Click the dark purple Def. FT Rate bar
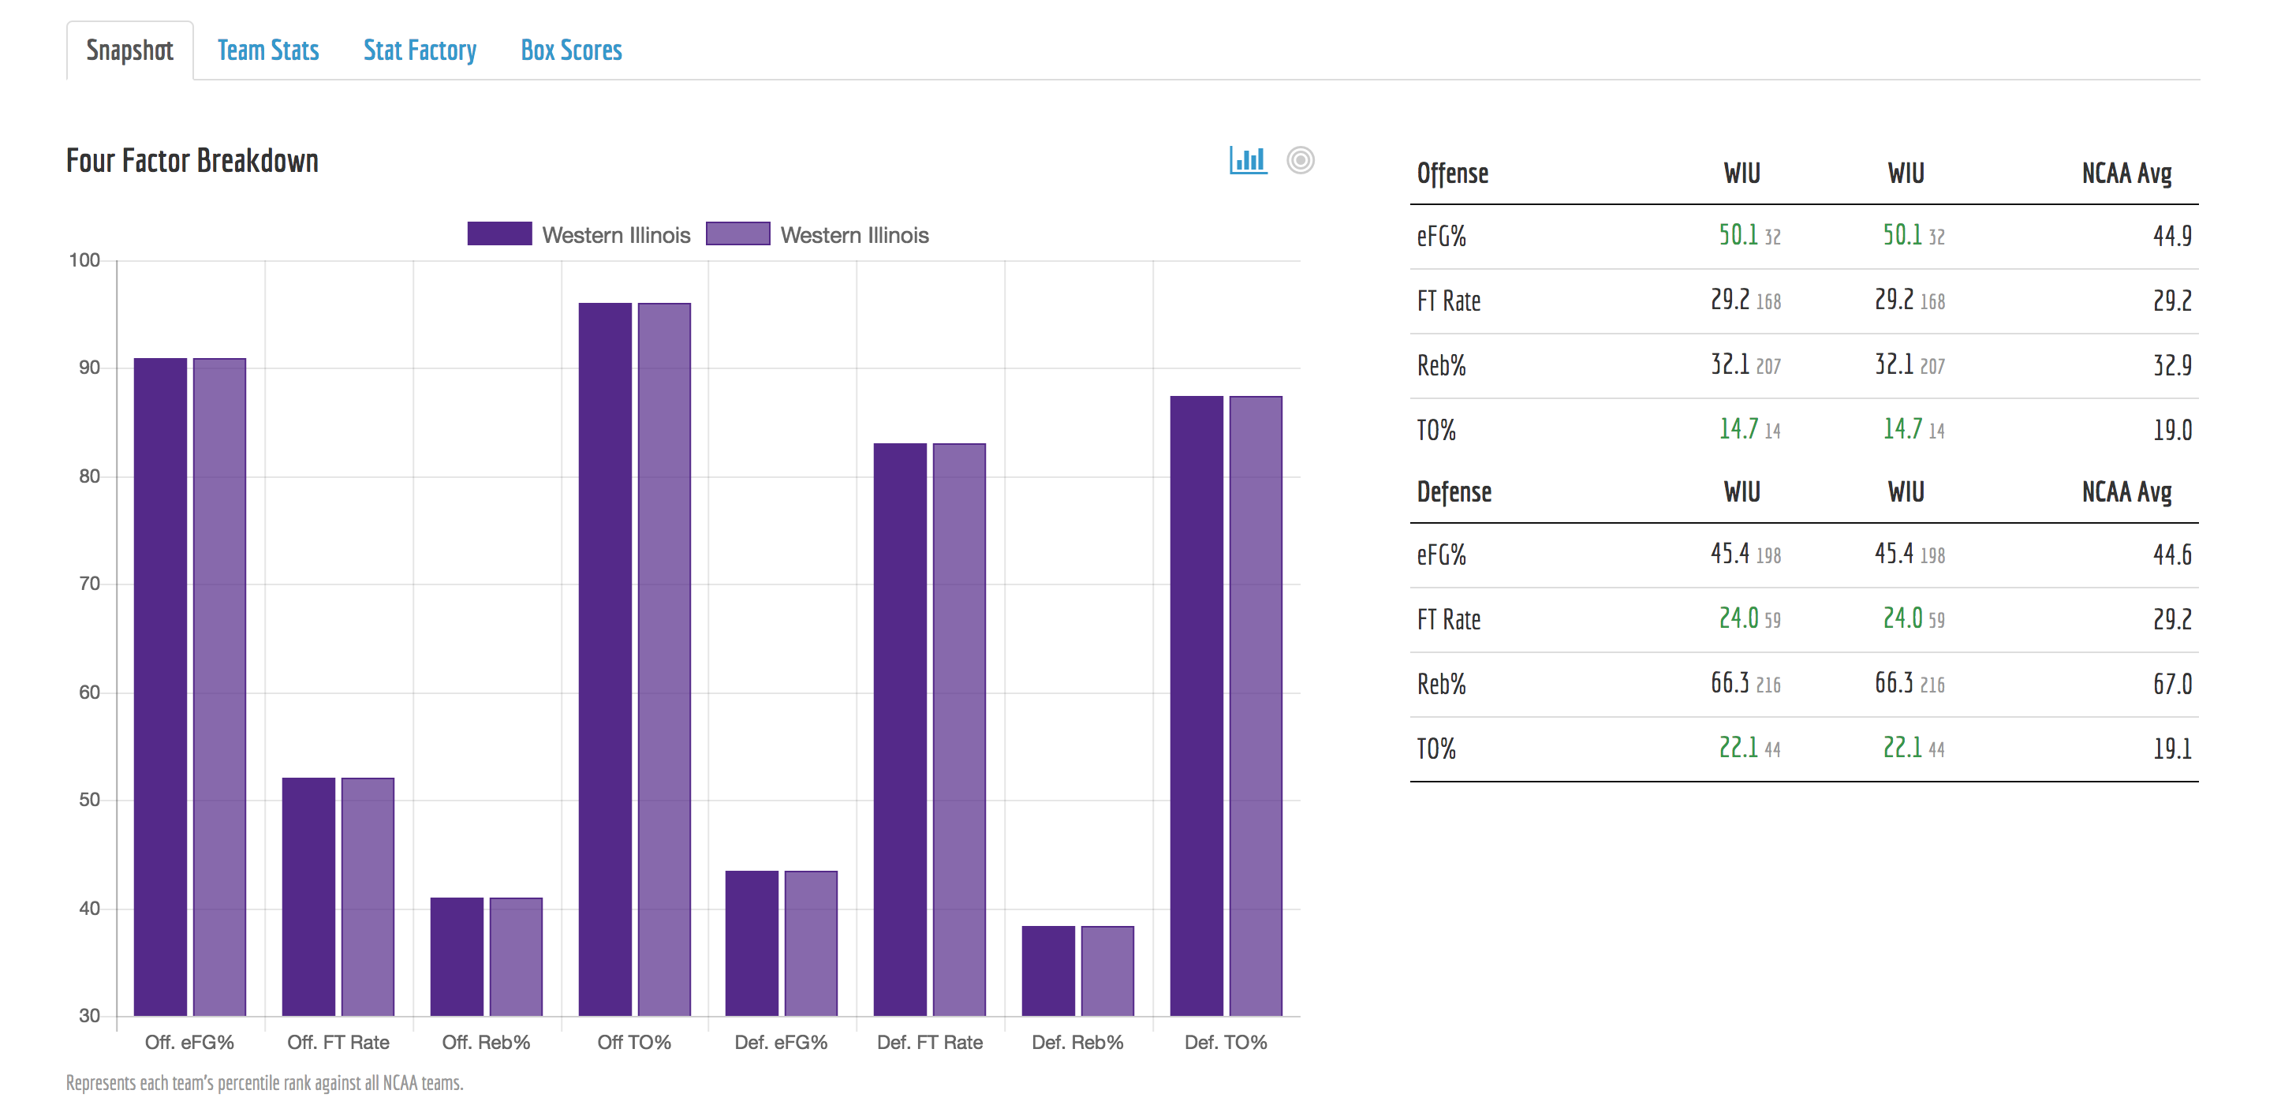Image resolution: width=2281 pixels, height=1120 pixels. coord(900,729)
